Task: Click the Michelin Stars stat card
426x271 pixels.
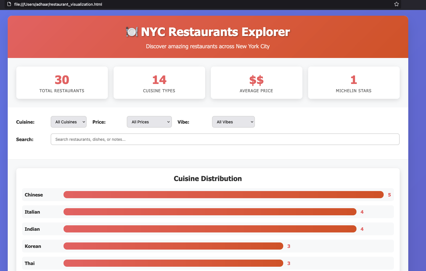Action: point(354,83)
